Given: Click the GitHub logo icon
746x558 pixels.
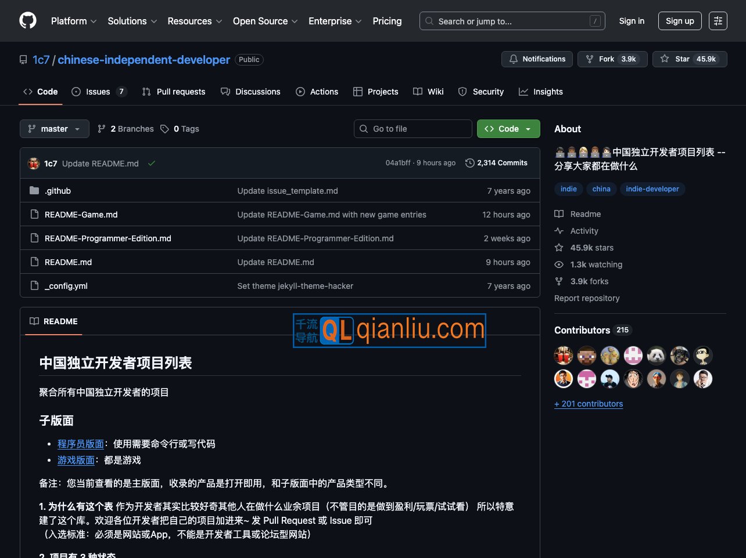Looking at the screenshot, I should point(27,20).
